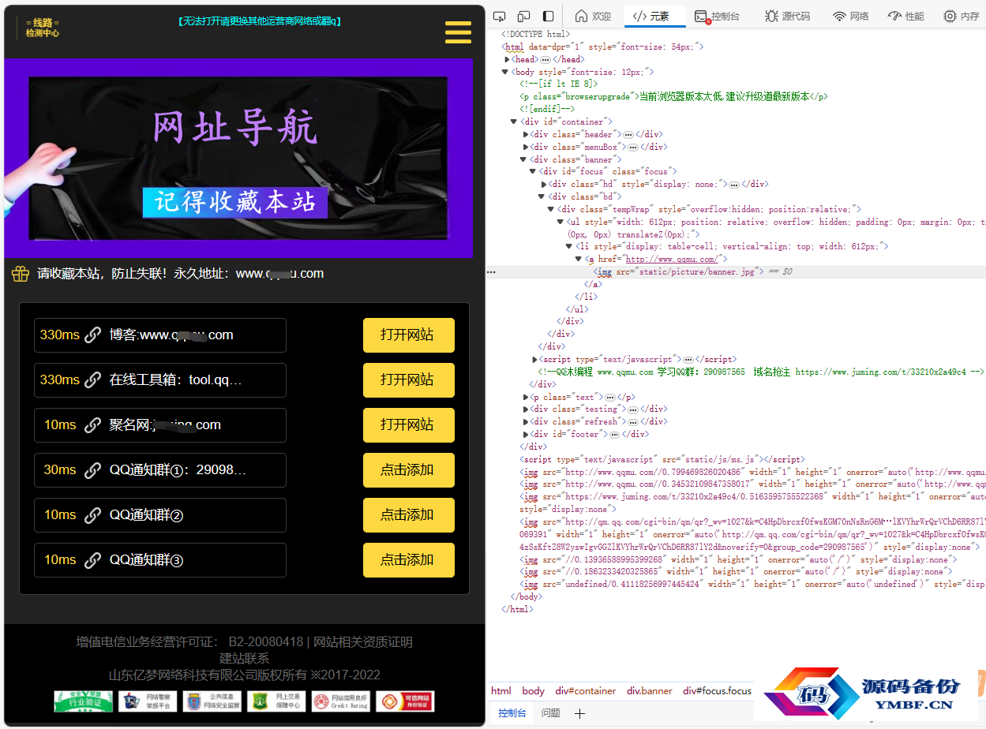The height and width of the screenshot is (729, 986).
Task: Click 点击添加 for QQ通知群③ row
Action: click(x=409, y=560)
